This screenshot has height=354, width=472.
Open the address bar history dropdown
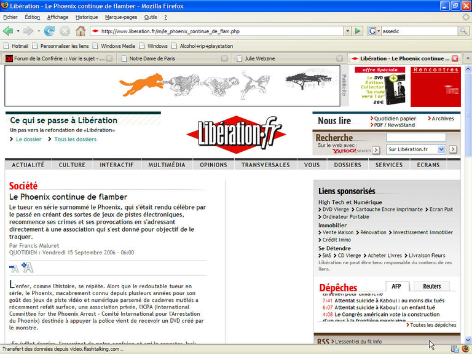coord(348,31)
